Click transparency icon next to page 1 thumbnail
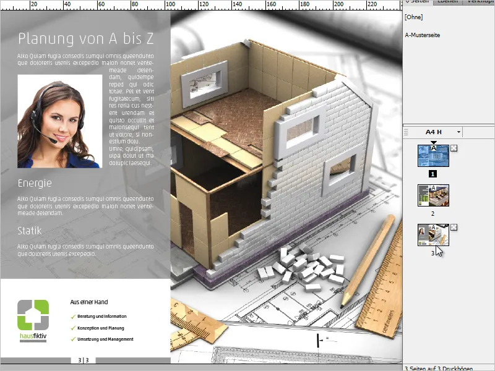 pyautogui.click(x=454, y=148)
